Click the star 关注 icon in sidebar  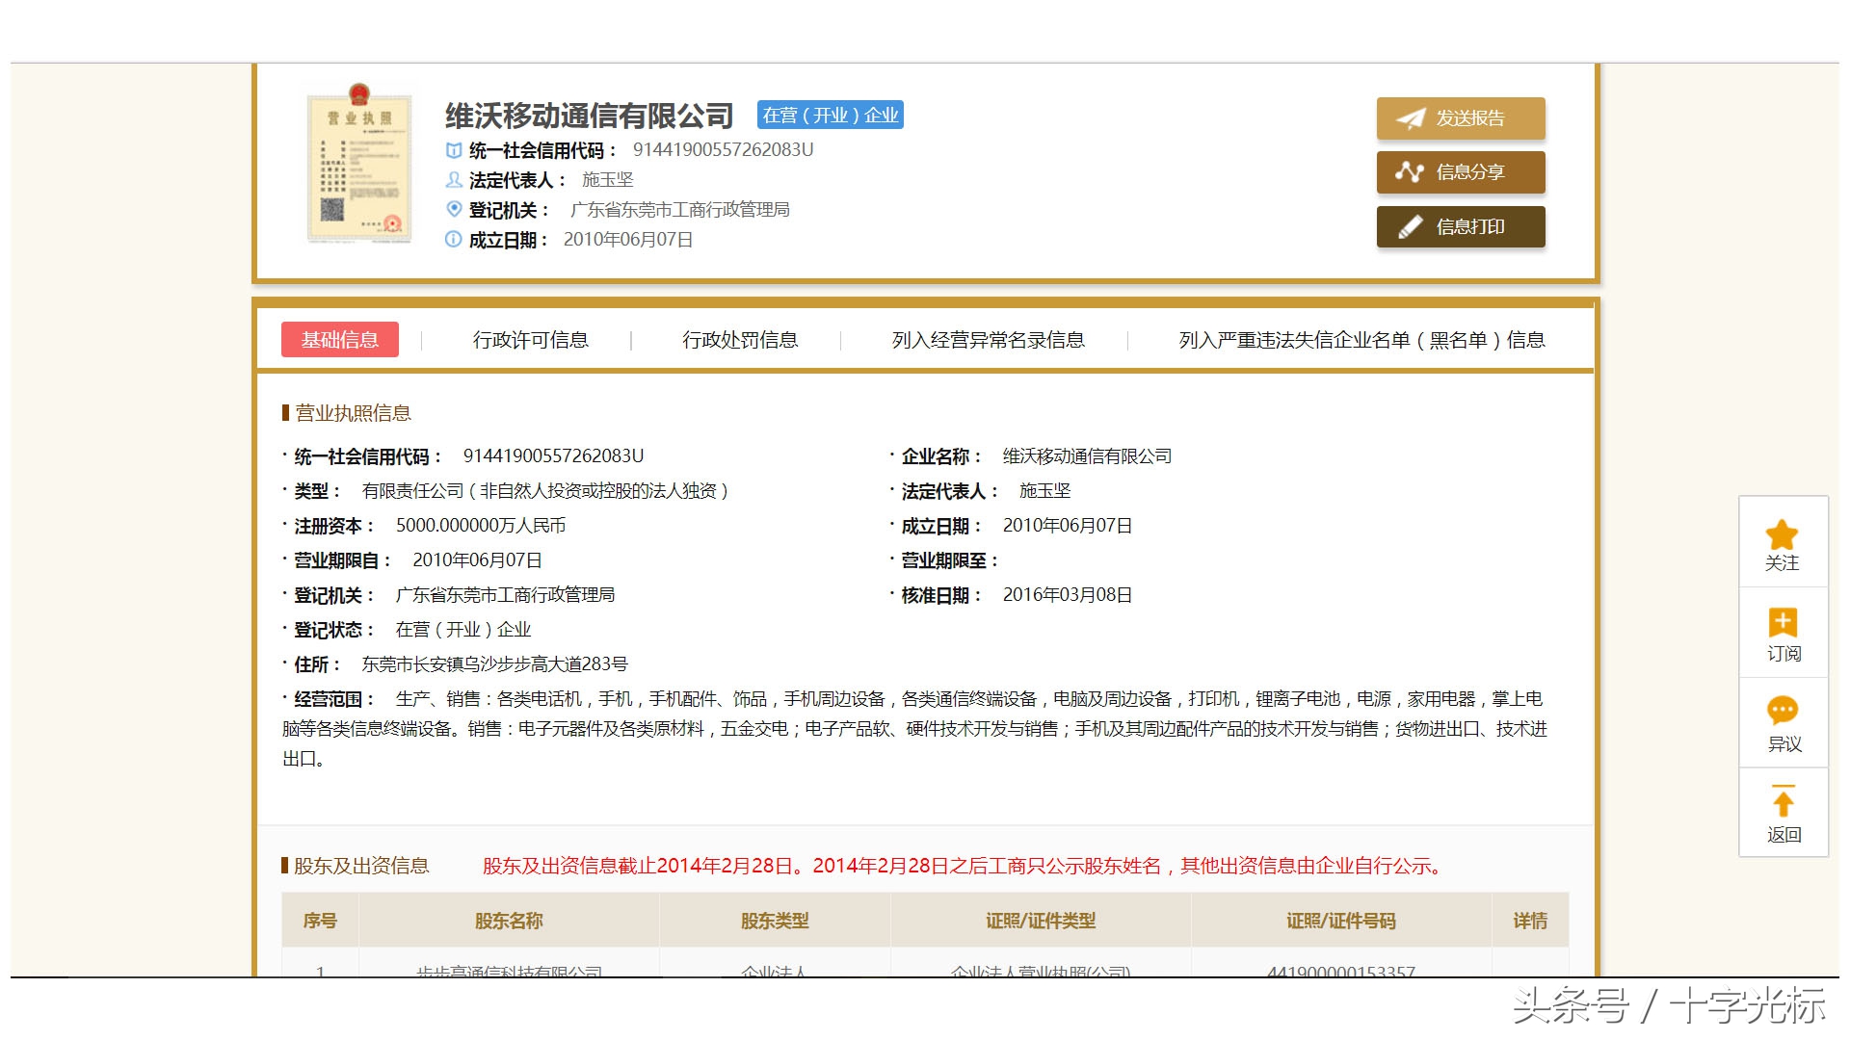pyautogui.click(x=1784, y=532)
